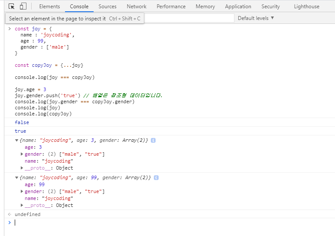
Task: Open the Memory tab
Action: coord(205,7)
